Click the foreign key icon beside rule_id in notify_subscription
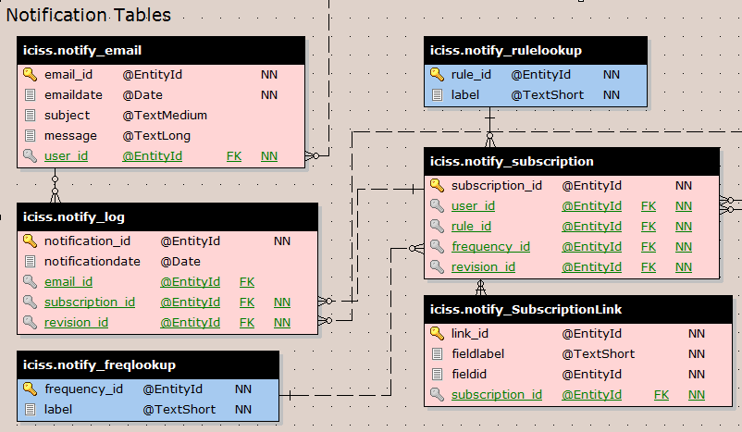Image resolution: width=742 pixels, height=432 pixels. tap(437, 226)
